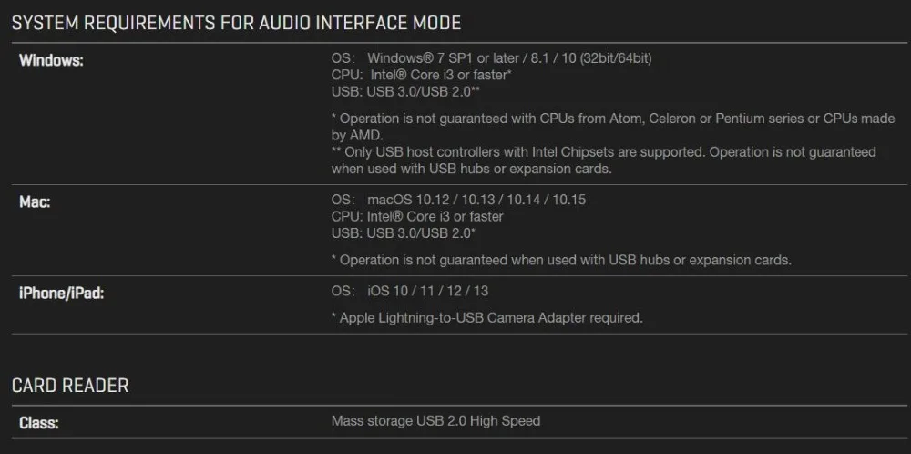
Task: Select the Class: row label
Action: (39, 423)
